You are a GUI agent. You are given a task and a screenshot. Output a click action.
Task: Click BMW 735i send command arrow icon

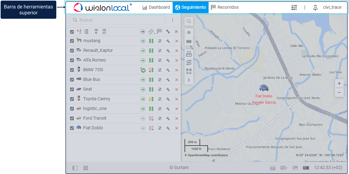143,70
